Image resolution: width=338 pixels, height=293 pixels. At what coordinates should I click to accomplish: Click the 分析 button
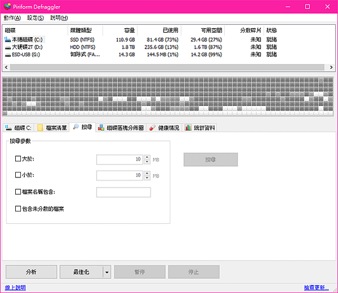point(31,272)
